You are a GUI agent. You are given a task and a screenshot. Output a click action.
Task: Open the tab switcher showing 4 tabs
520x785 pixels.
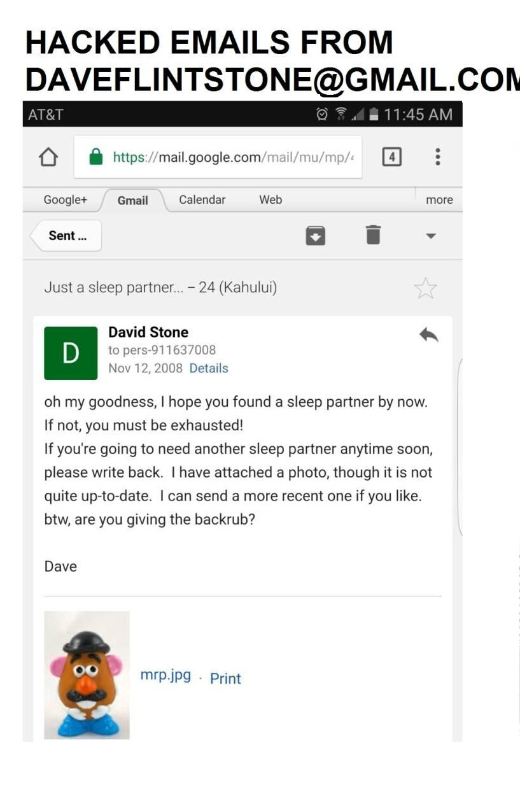click(x=391, y=157)
